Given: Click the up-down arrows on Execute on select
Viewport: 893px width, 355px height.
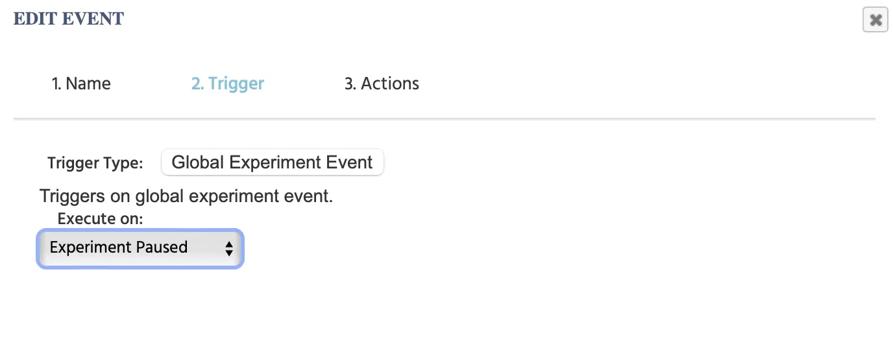Looking at the screenshot, I should tap(228, 248).
